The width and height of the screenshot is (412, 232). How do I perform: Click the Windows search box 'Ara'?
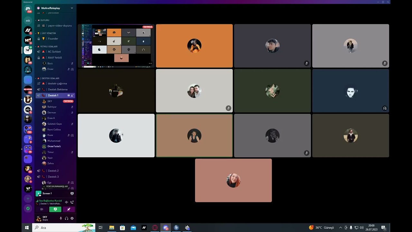64,227
